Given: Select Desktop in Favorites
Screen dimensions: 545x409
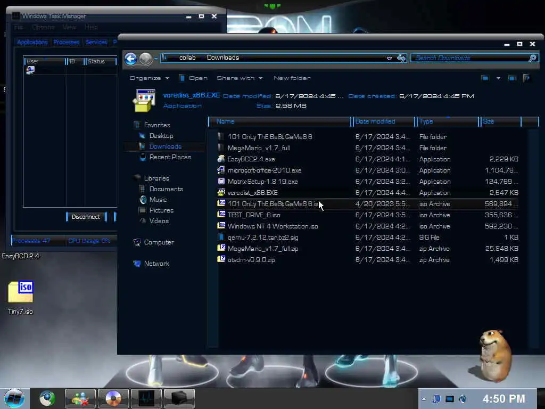Looking at the screenshot, I should pyautogui.click(x=161, y=136).
